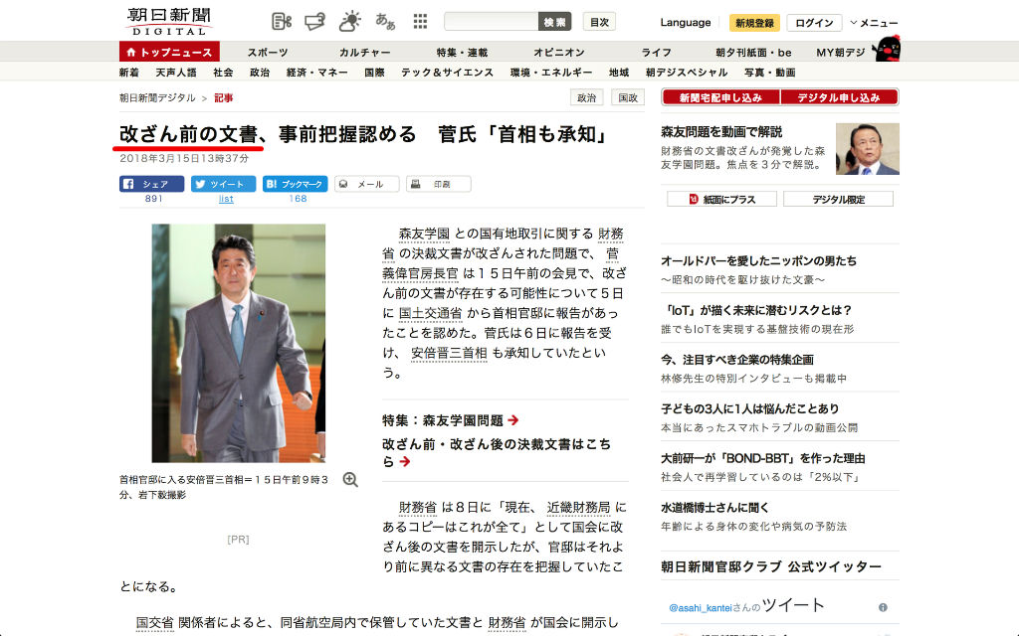
Task: Click 新聞宅配申し込み button
Action: 720,97
